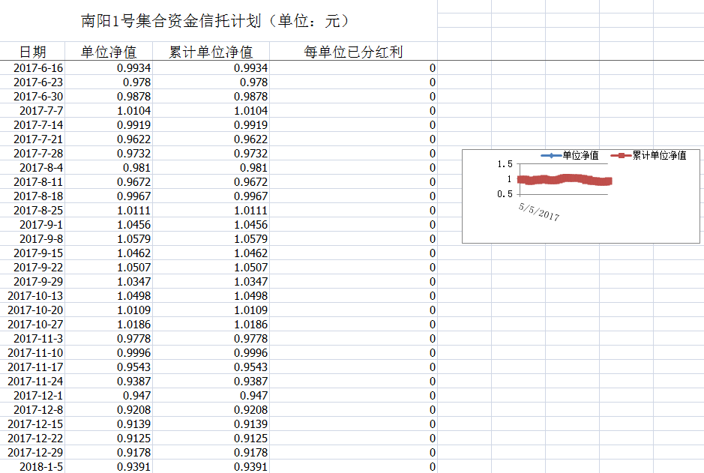Select the spreadsheet title 南阳1号集合资金信托计划
The image size is (704, 473).
tap(215, 21)
